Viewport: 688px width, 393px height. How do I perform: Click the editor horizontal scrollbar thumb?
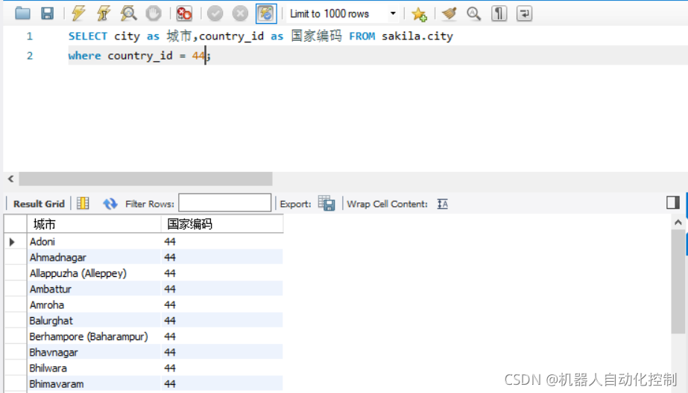pyautogui.click(x=145, y=179)
